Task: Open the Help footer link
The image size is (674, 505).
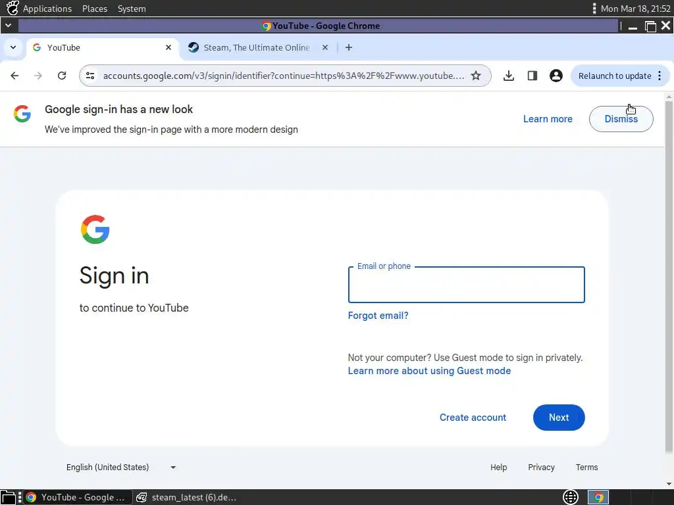Action: 499,468
